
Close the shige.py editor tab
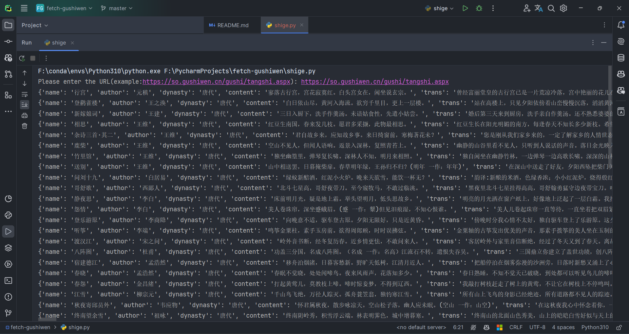point(302,25)
